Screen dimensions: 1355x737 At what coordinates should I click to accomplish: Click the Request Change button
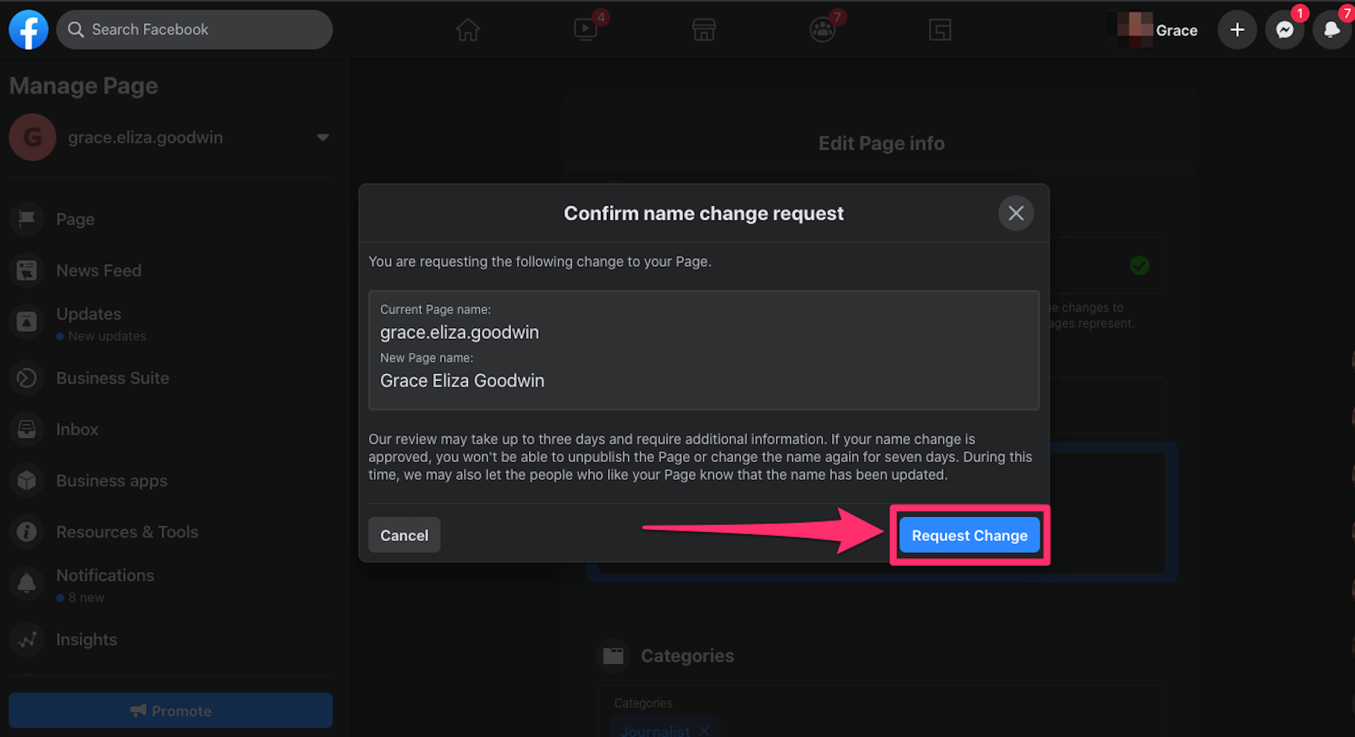pyautogui.click(x=969, y=535)
